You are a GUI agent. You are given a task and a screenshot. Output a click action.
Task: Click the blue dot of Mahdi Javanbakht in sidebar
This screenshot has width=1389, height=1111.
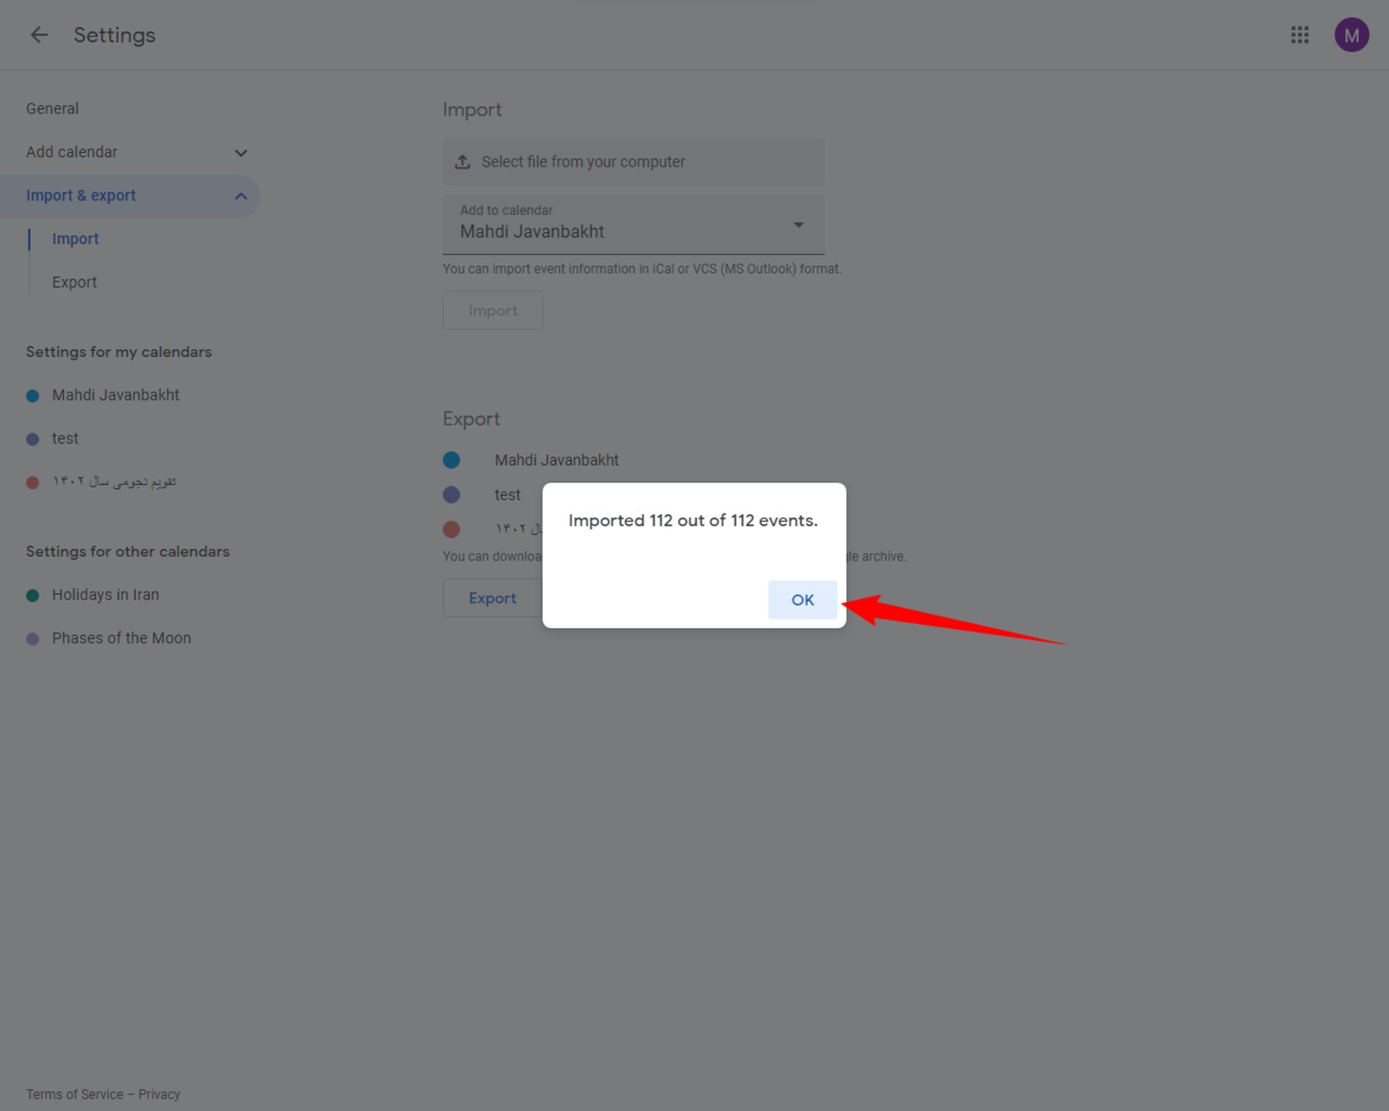(33, 396)
